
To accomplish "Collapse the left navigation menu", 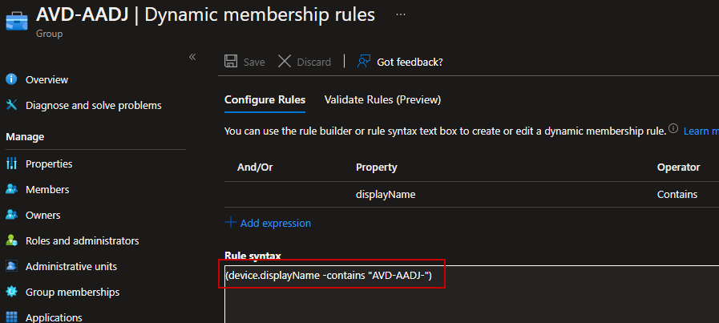I will click(192, 57).
